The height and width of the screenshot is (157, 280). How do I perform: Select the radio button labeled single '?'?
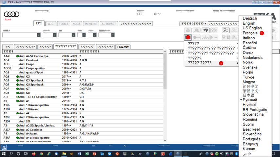138,14
